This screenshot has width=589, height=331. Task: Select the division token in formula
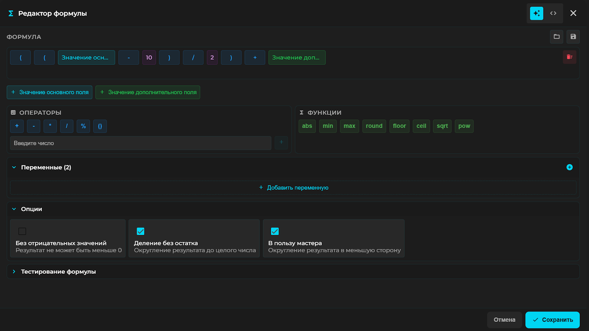pyautogui.click(x=193, y=57)
